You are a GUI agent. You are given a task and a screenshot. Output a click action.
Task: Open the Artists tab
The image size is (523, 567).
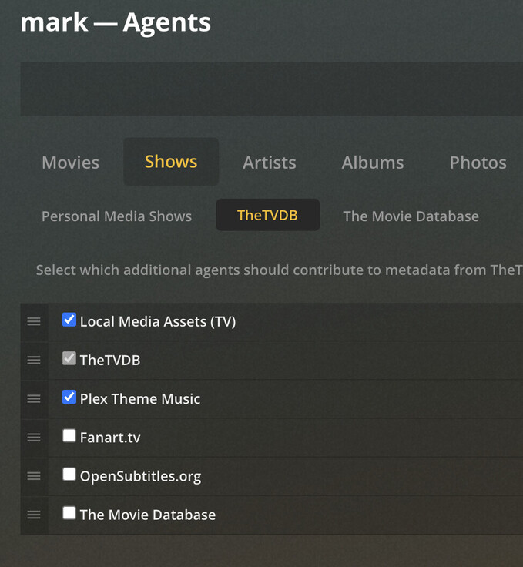(x=270, y=163)
